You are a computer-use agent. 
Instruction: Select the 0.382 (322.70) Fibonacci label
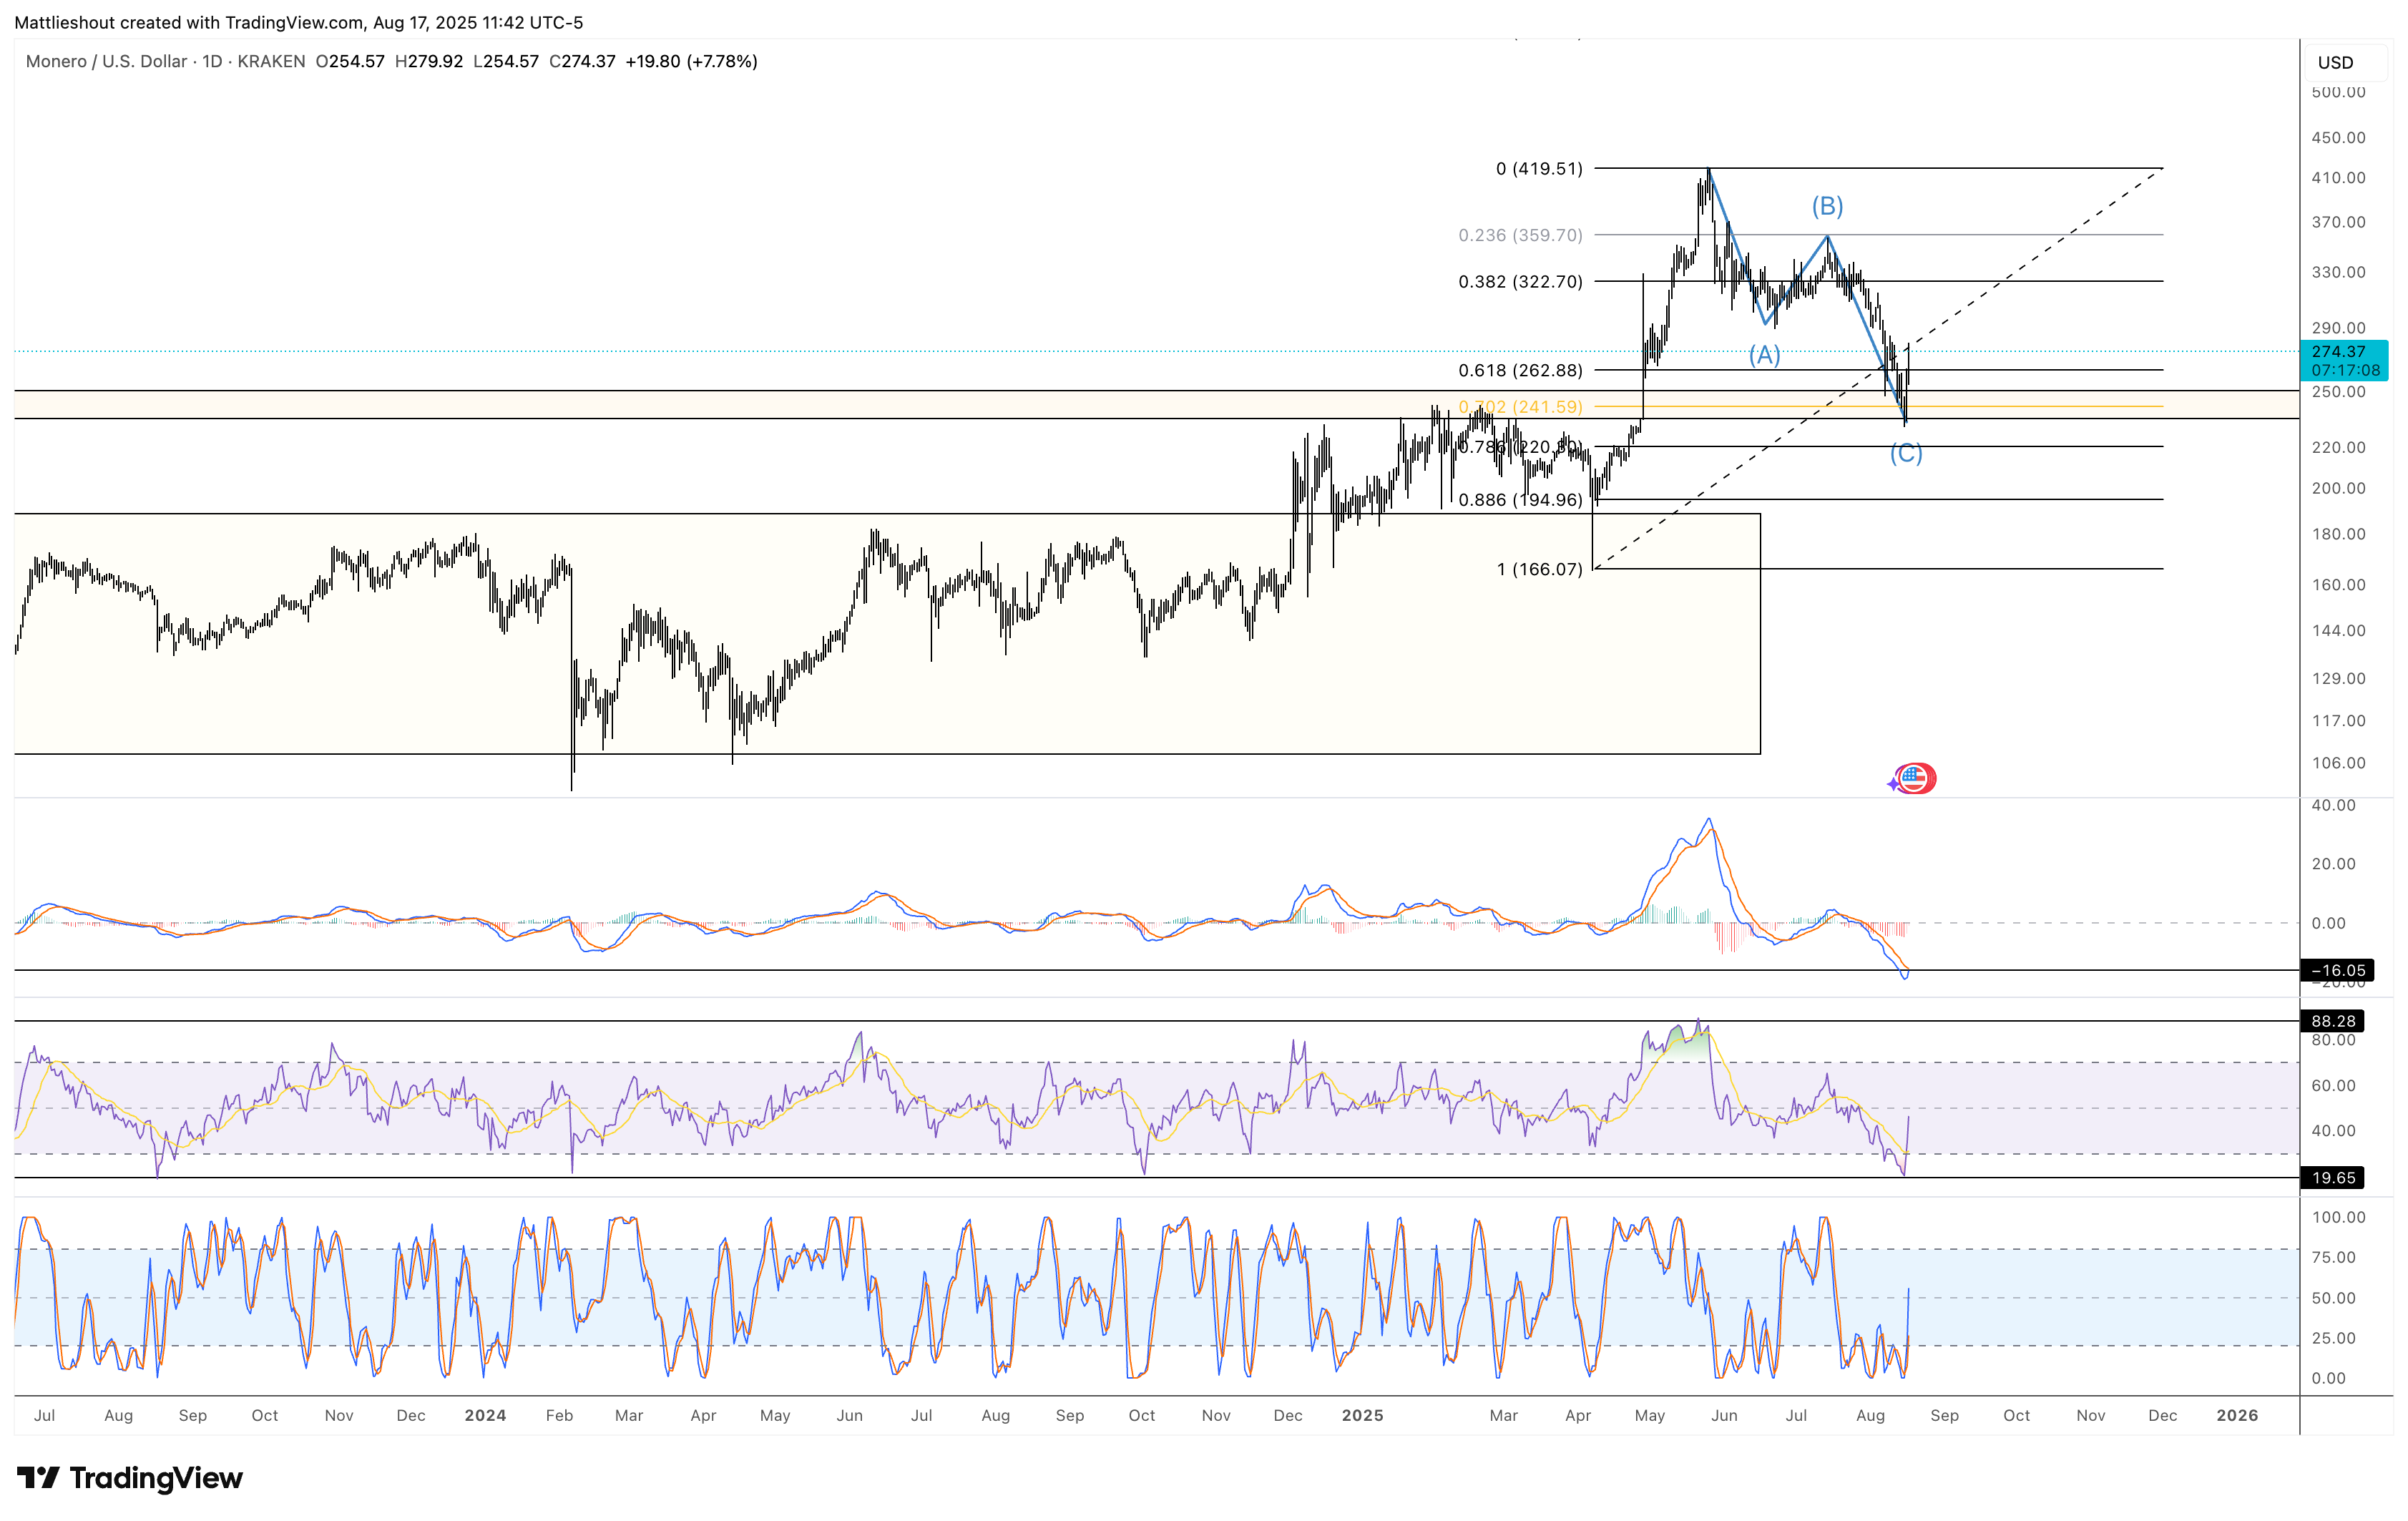1520,282
